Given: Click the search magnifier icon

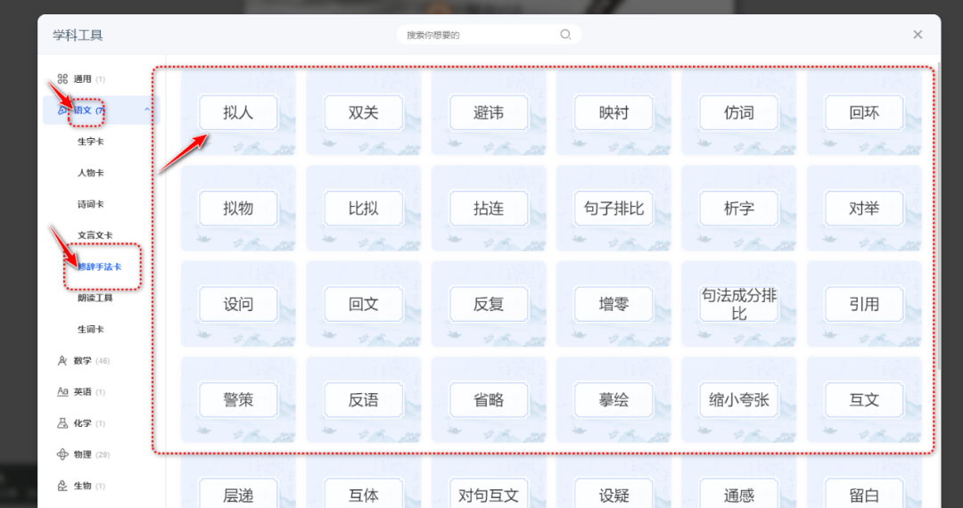Looking at the screenshot, I should [565, 35].
